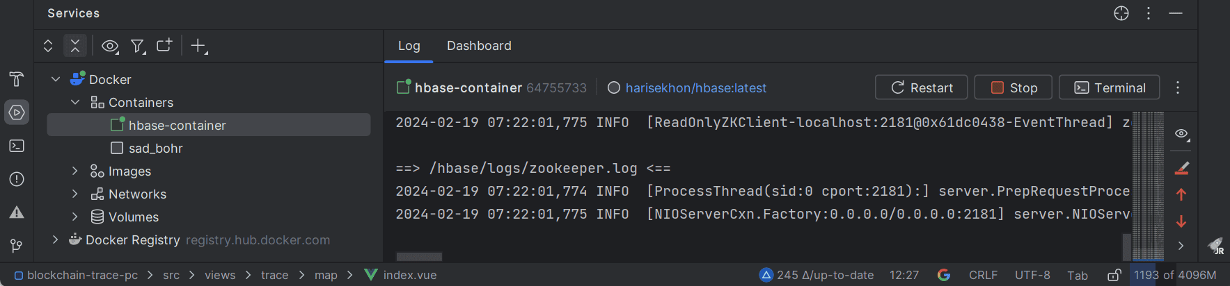Click the Expand All icon in Services toolbar

pos(48,46)
